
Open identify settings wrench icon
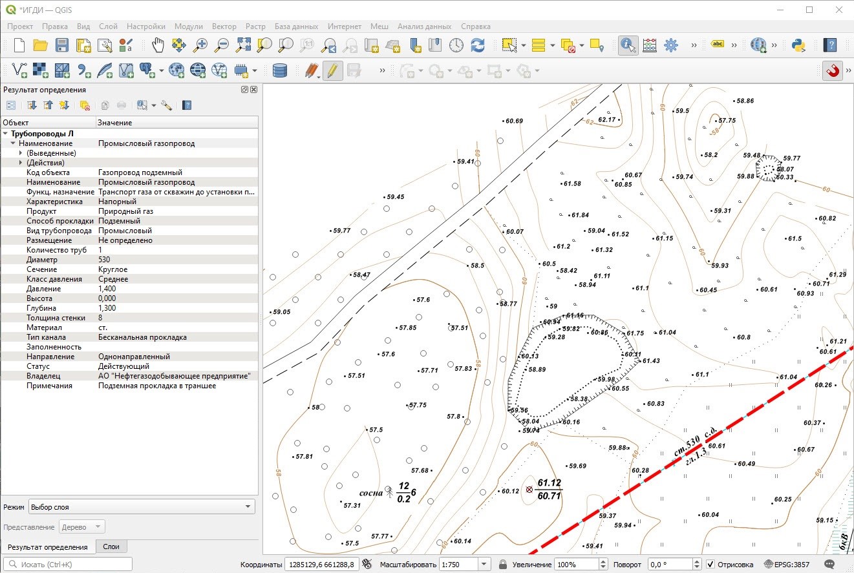167,105
